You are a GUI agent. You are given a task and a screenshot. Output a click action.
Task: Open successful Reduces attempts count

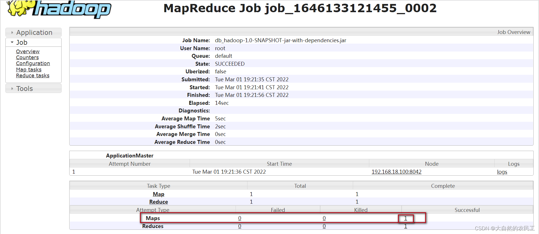click(x=406, y=226)
